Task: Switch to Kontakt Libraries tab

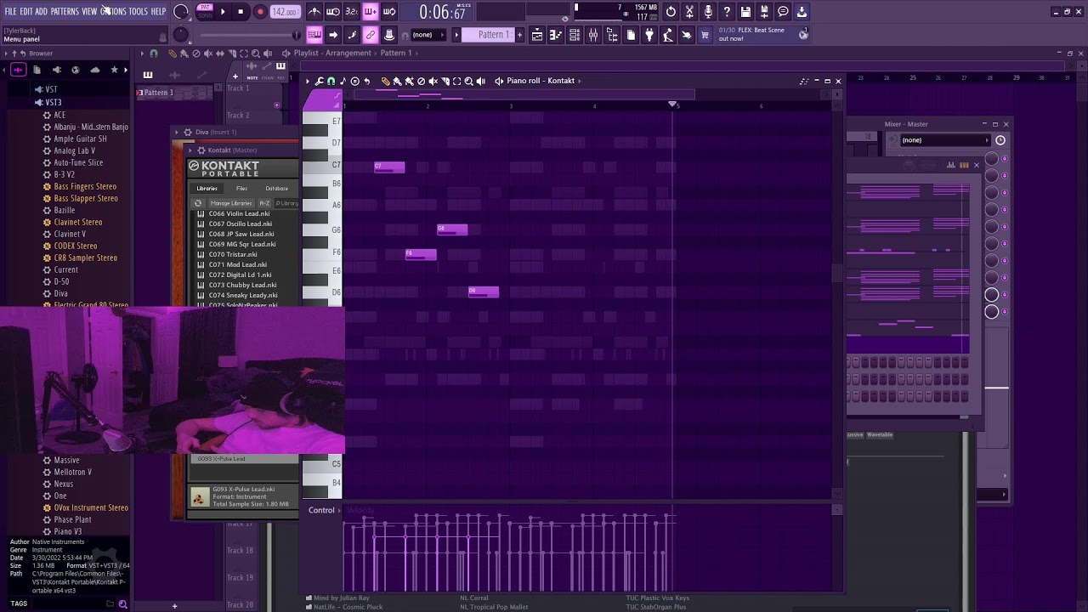Action: 207,189
